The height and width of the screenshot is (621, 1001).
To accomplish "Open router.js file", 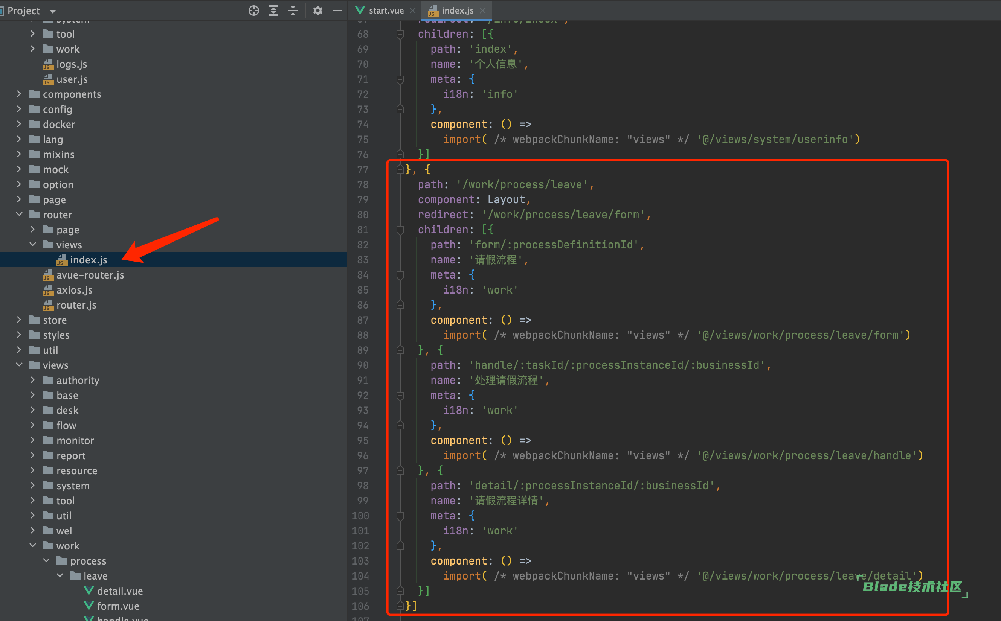I will tap(70, 305).
